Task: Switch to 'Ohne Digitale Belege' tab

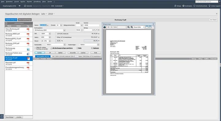Action: (x=25, y=20)
